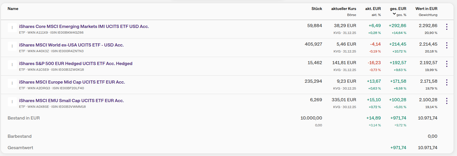Click logo placeholder of iShares Core MSCI Emerging Markets
This screenshot has width=457, height=156.
tap(12, 28)
